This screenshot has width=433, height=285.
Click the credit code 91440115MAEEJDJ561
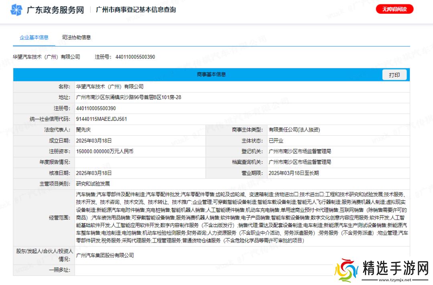coord(101,119)
